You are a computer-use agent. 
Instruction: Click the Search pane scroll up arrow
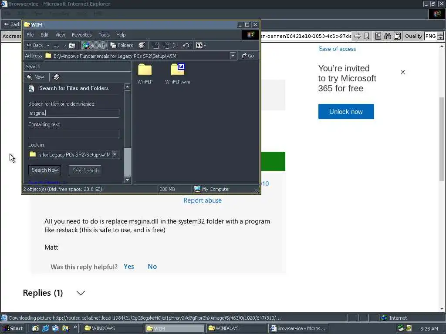[128, 87]
